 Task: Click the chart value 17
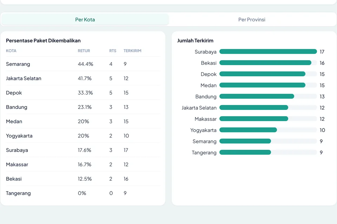[322, 52]
